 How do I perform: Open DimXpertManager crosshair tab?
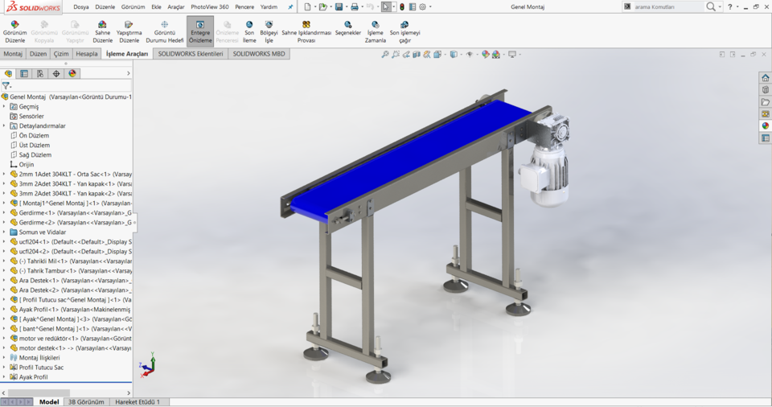tap(56, 73)
